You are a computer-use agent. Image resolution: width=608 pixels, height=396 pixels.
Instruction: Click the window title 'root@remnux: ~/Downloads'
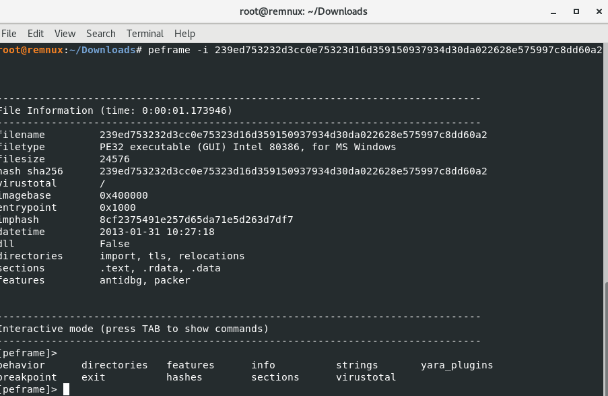[x=303, y=11]
